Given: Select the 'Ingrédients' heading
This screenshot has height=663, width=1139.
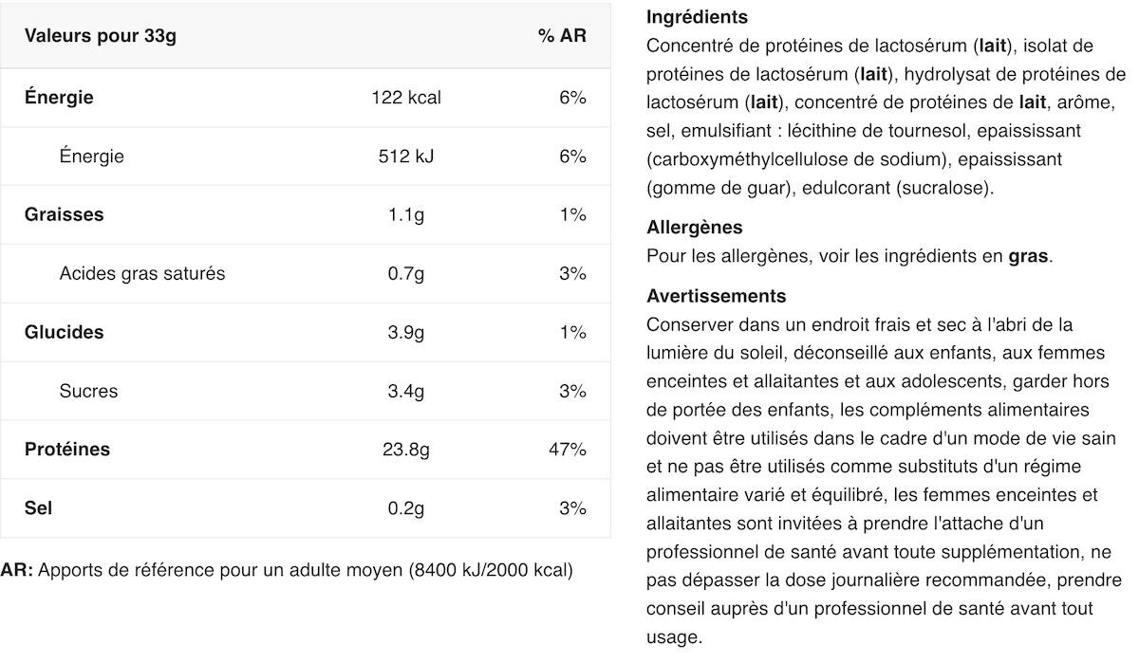Looking at the screenshot, I should point(697,17).
